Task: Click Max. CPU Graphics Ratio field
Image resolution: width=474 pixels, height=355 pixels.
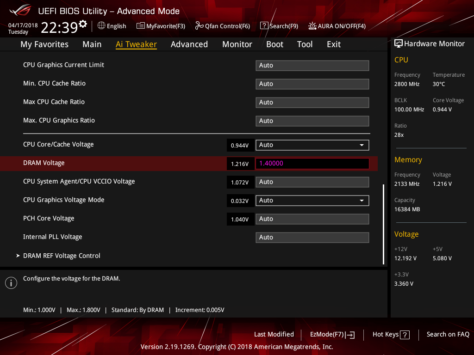Action: [x=312, y=121]
